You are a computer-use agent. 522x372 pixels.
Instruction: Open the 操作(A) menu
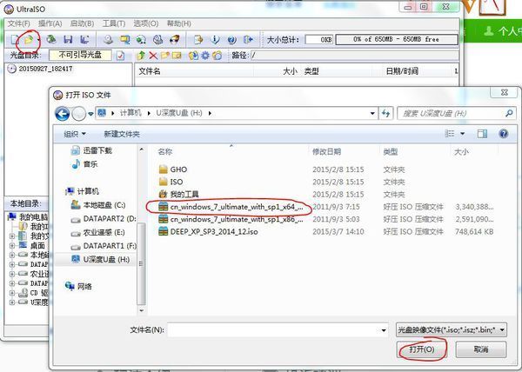[x=50, y=23]
